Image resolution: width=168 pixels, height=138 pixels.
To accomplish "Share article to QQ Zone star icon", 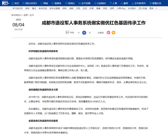I will [113, 33].
